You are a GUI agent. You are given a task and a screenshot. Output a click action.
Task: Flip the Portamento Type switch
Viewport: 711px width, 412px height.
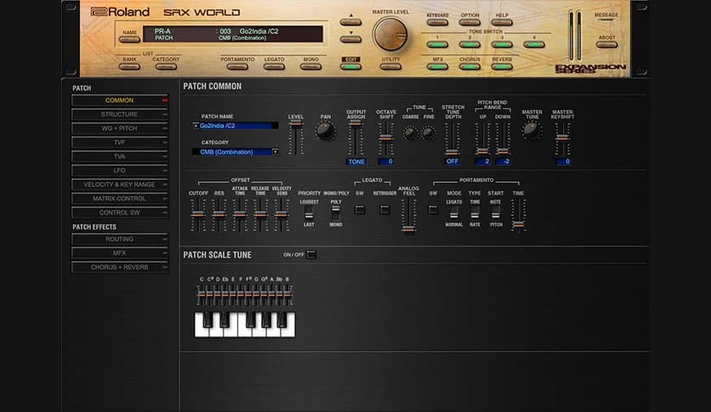[475, 213]
